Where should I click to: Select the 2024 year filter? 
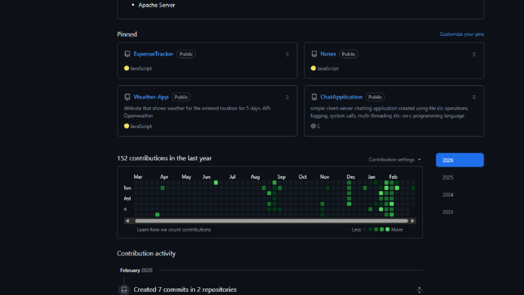pos(448,194)
